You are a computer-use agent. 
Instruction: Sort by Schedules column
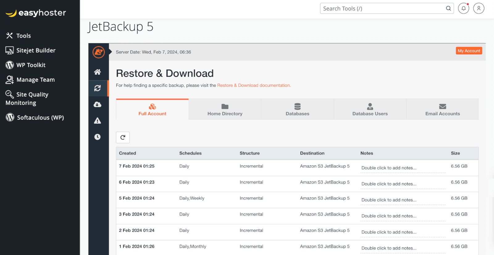coord(190,153)
